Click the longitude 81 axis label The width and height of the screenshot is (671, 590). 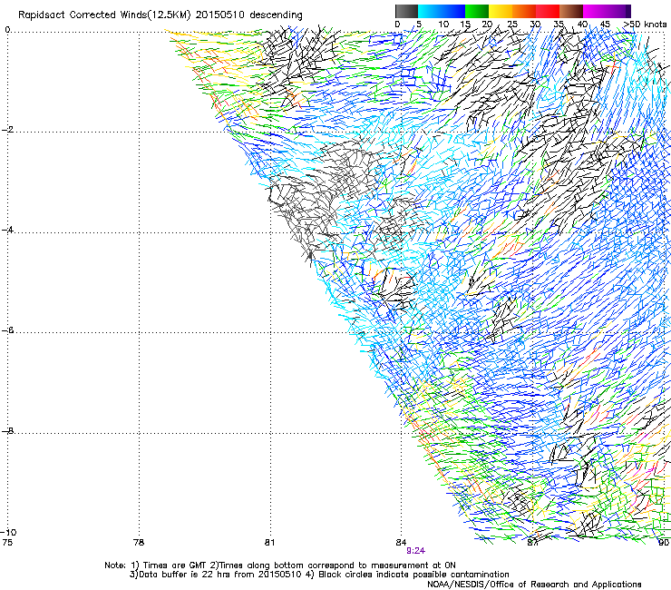[269, 543]
